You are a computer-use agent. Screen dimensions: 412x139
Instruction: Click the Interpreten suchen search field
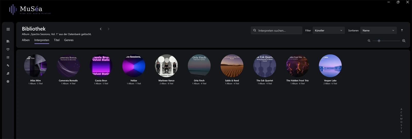coord(277,30)
